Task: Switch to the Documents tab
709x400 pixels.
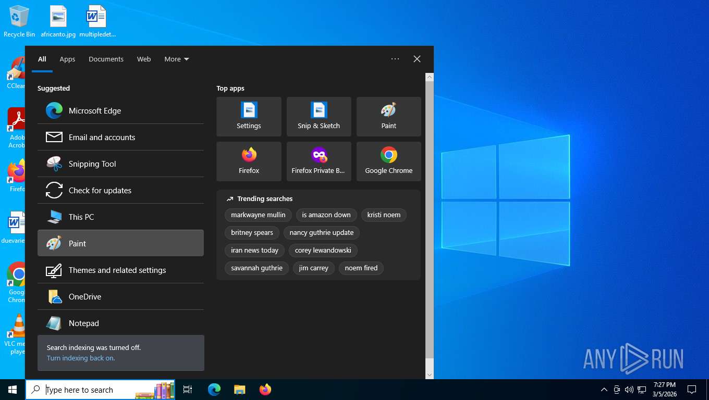Action: pos(106,59)
